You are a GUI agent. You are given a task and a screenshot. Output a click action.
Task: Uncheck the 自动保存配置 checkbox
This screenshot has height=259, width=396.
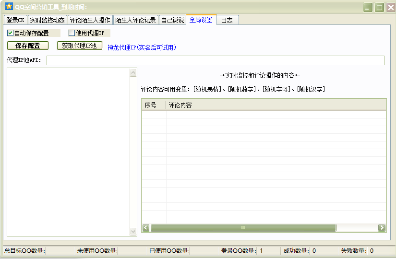pyautogui.click(x=11, y=33)
